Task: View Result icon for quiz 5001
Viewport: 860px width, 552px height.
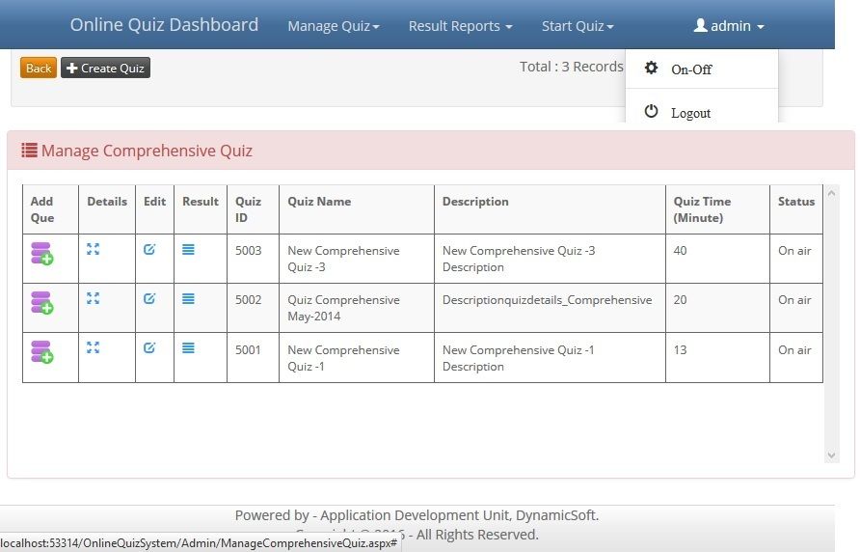Action: (188, 348)
